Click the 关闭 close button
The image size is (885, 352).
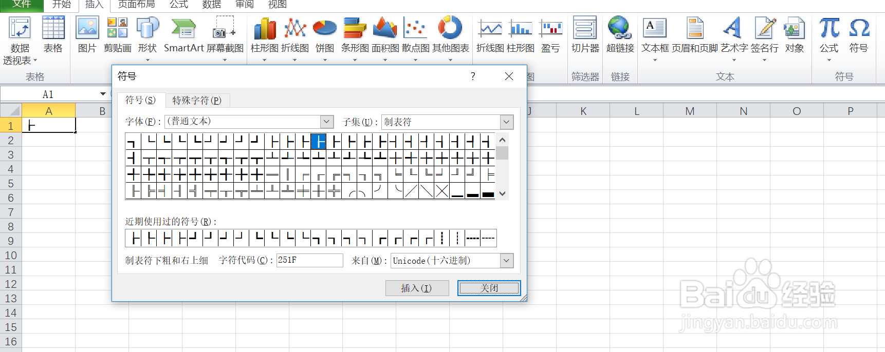[x=489, y=288]
